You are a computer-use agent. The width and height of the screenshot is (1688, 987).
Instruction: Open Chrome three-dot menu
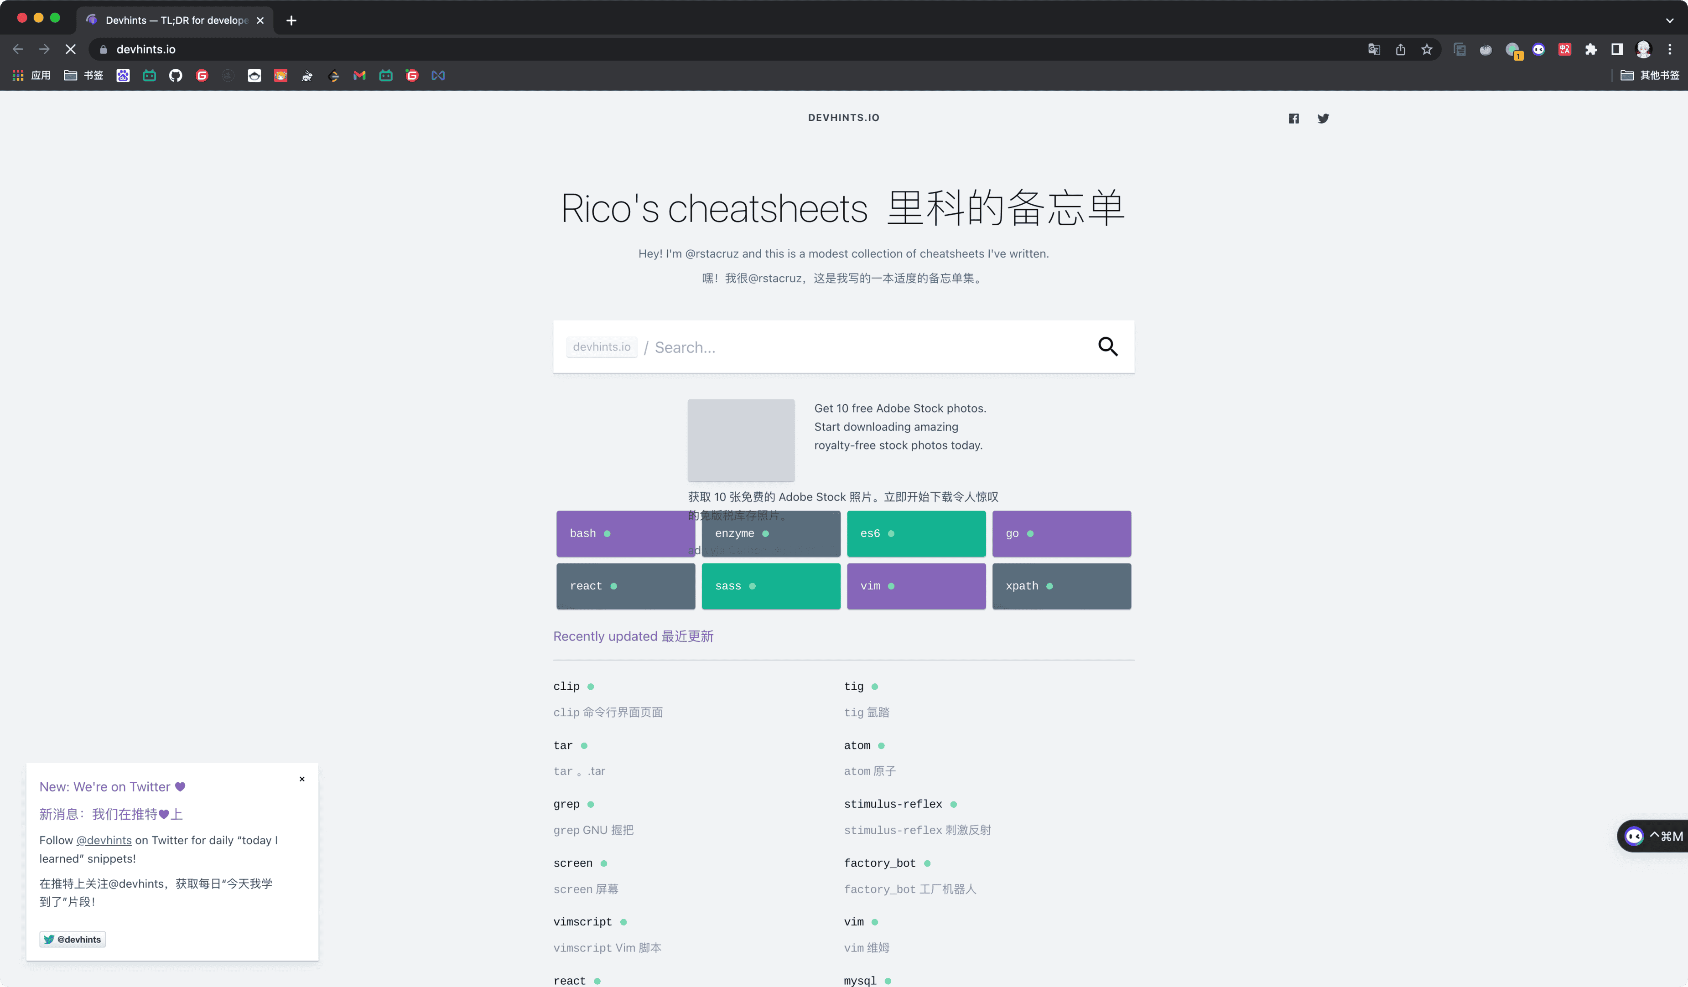1670,50
